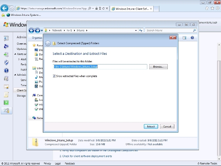The image size is (221, 166).
Task: Open the Computers sidebar icon
Action: tap(6, 46)
